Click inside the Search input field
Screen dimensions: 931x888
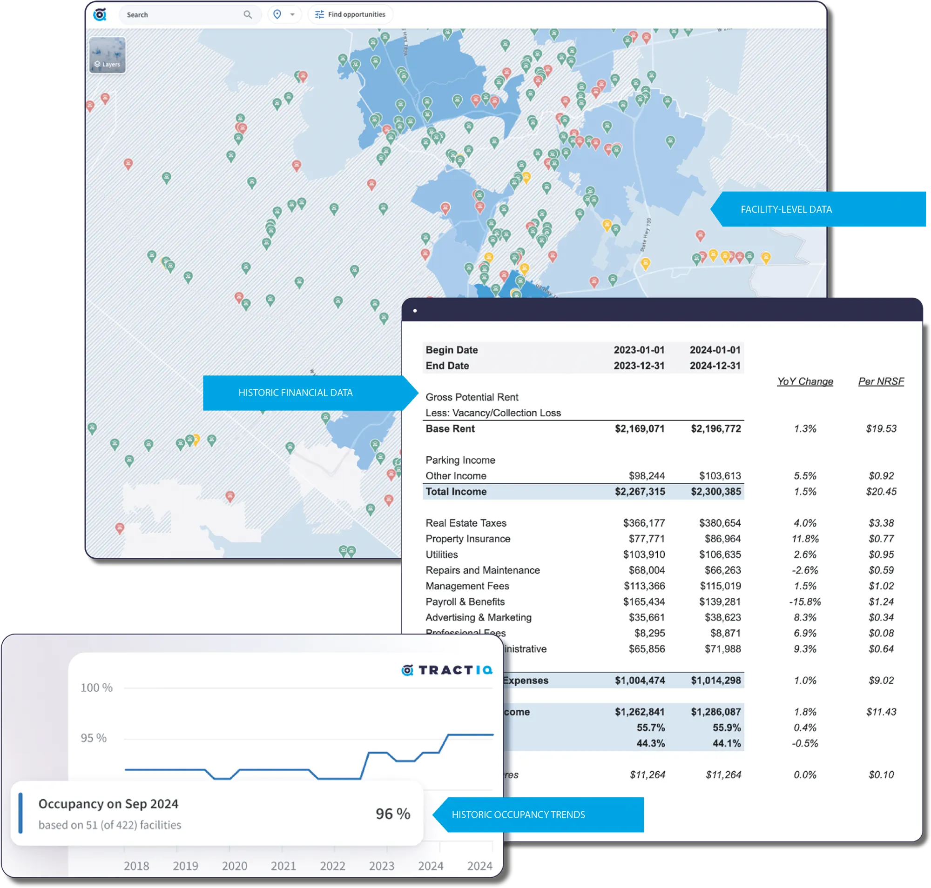tap(180, 15)
